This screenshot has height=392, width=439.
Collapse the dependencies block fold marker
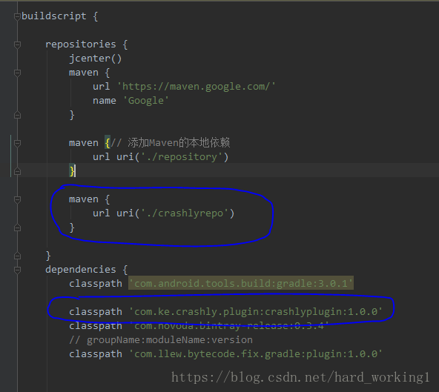(x=17, y=270)
